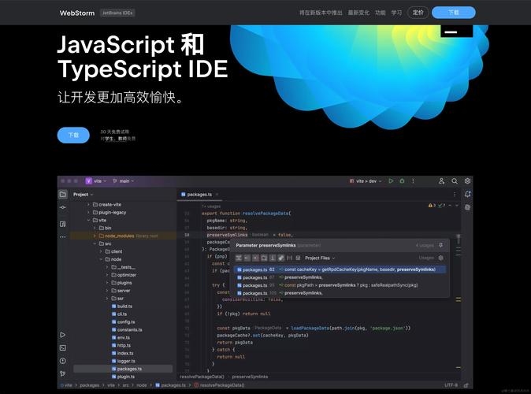Open the Commit tool window icon
The width and height of the screenshot is (531, 394).
click(x=62, y=209)
